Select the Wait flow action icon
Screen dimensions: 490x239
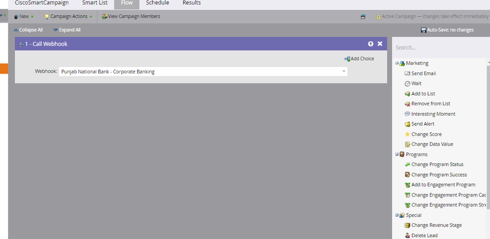(407, 84)
